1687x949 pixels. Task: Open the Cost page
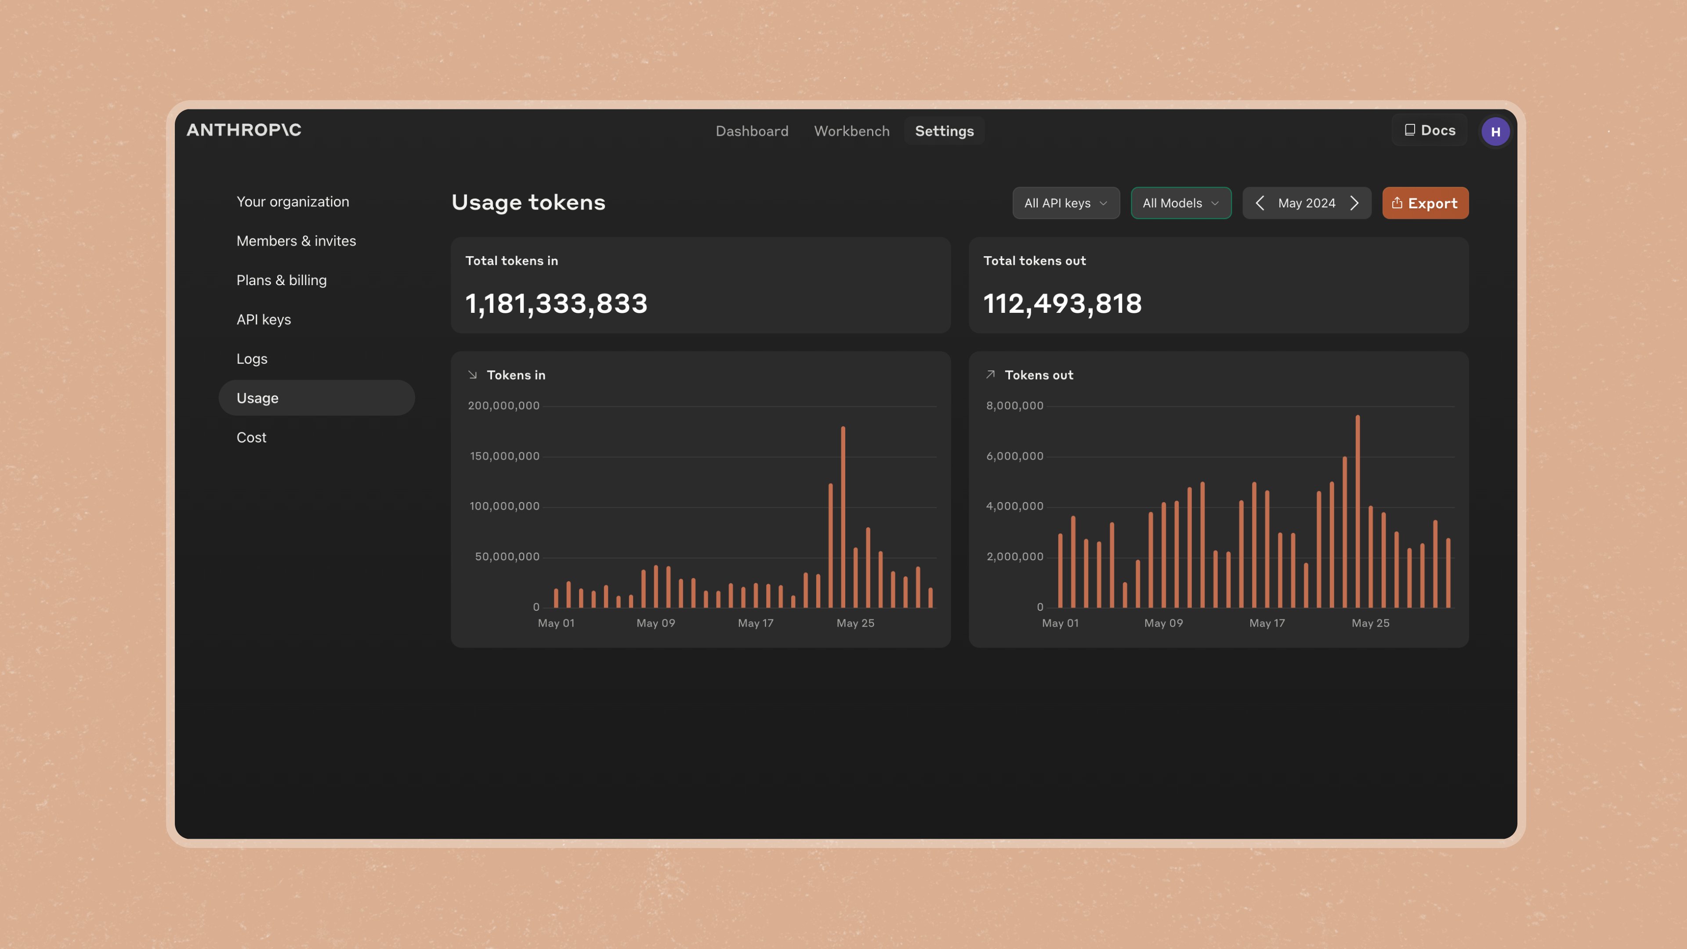pos(251,438)
